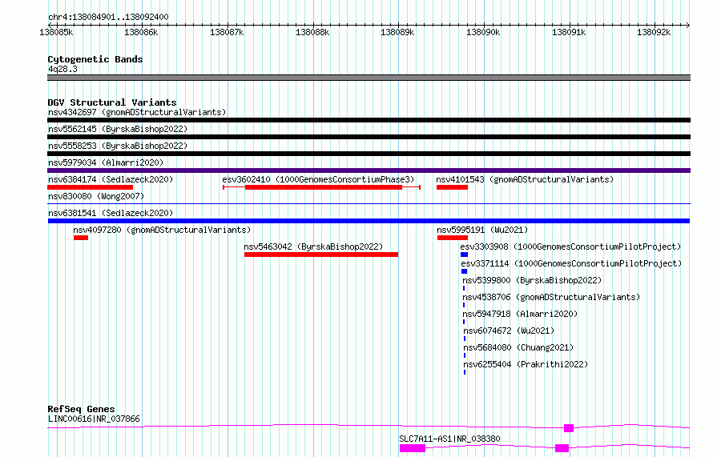This screenshot has width=713, height=457.
Task: Click the 138090k ruler tick label
Action: tap(483, 32)
